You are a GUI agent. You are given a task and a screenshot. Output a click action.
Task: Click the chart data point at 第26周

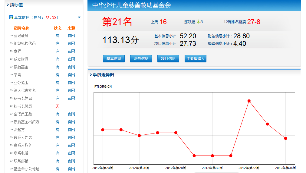[139, 136]
